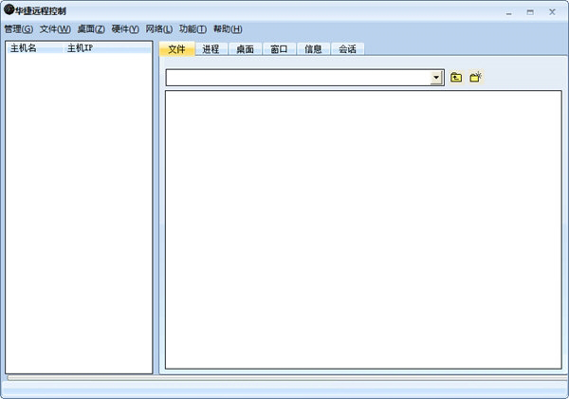The image size is (569, 399).
Task: Sort by the 主机名 column header
Action: pos(35,48)
